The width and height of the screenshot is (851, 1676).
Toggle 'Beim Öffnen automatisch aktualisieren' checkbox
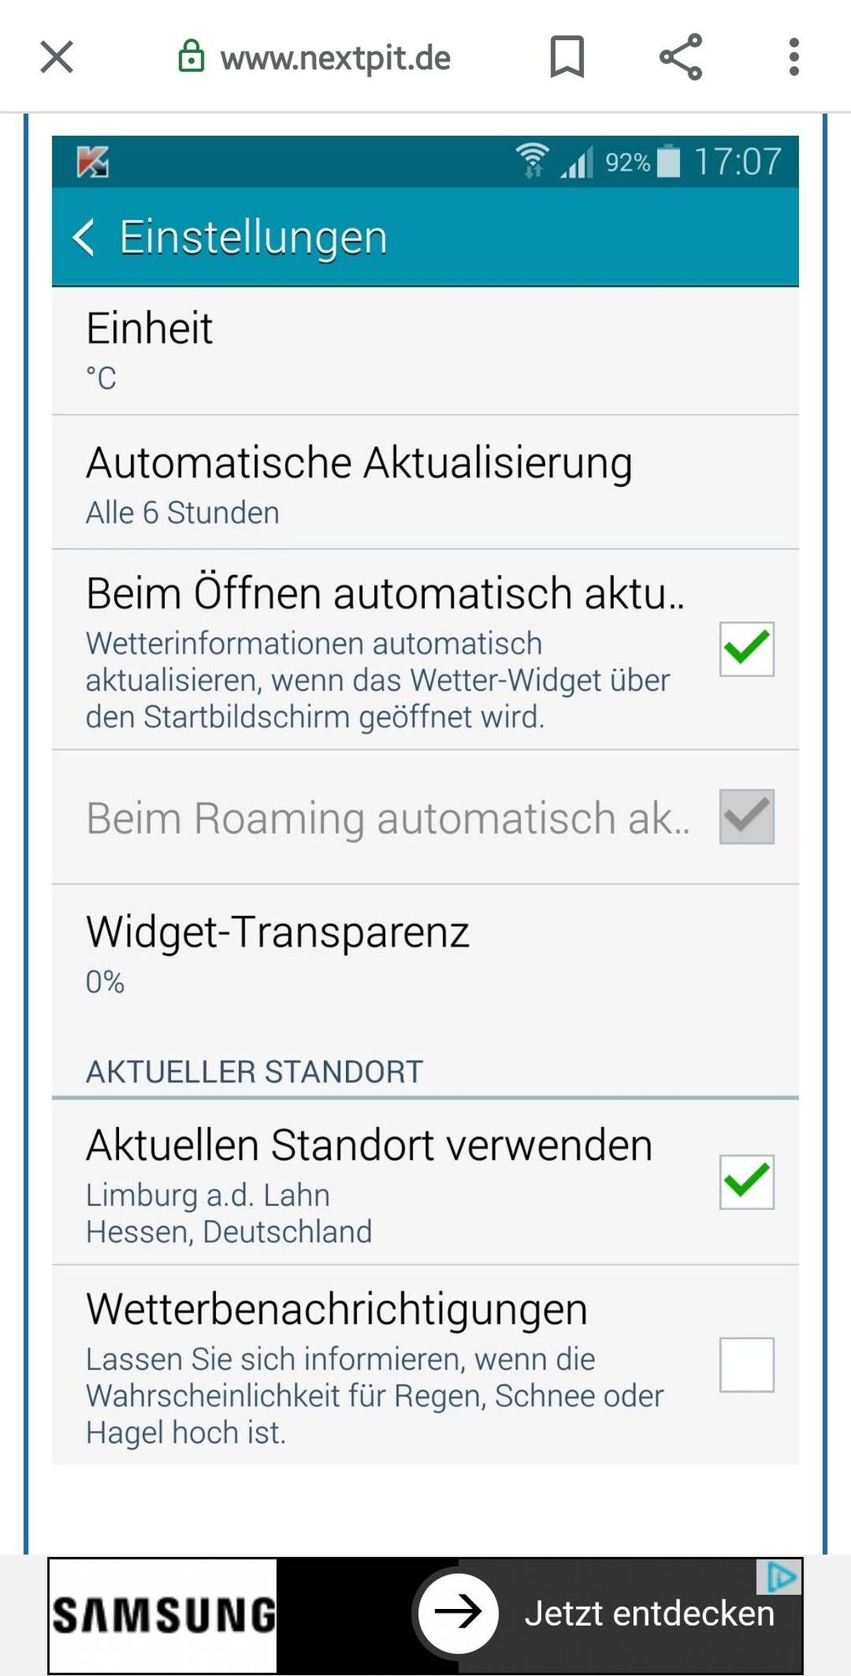[746, 649]
